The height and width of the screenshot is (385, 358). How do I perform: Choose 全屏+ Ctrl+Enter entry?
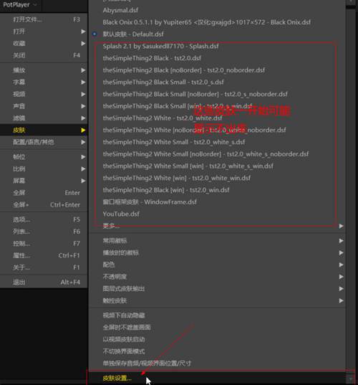tap(44, 205)
